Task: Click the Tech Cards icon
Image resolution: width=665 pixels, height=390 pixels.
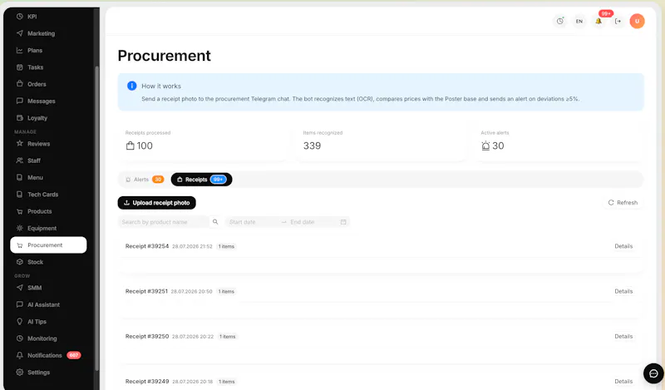Action: click(19, 195)
